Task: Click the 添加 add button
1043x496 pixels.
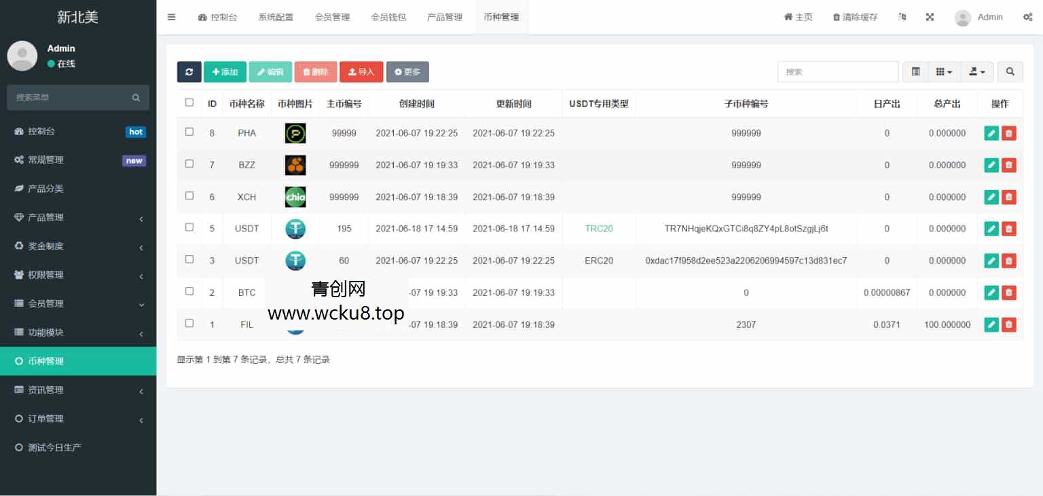Action: pos(225,71)
